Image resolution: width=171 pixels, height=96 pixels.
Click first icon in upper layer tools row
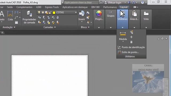coord(39,17)
